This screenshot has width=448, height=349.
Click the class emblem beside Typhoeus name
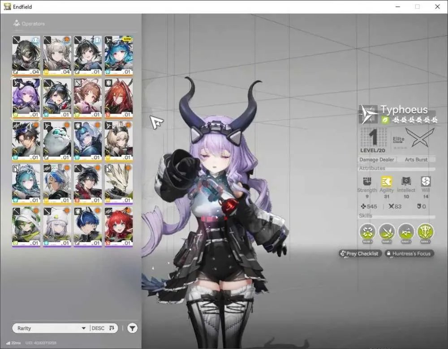368,115
